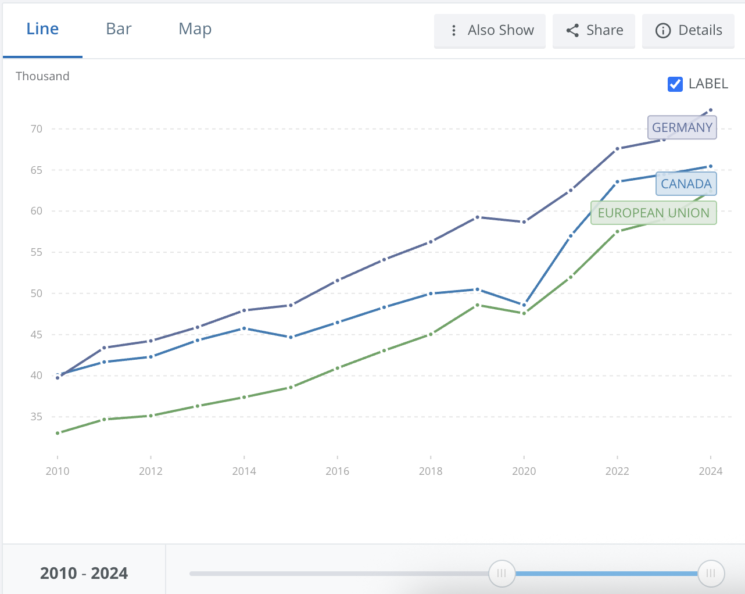Click the Share button
The height and width of the screenshot is (594, 745).
594,31
